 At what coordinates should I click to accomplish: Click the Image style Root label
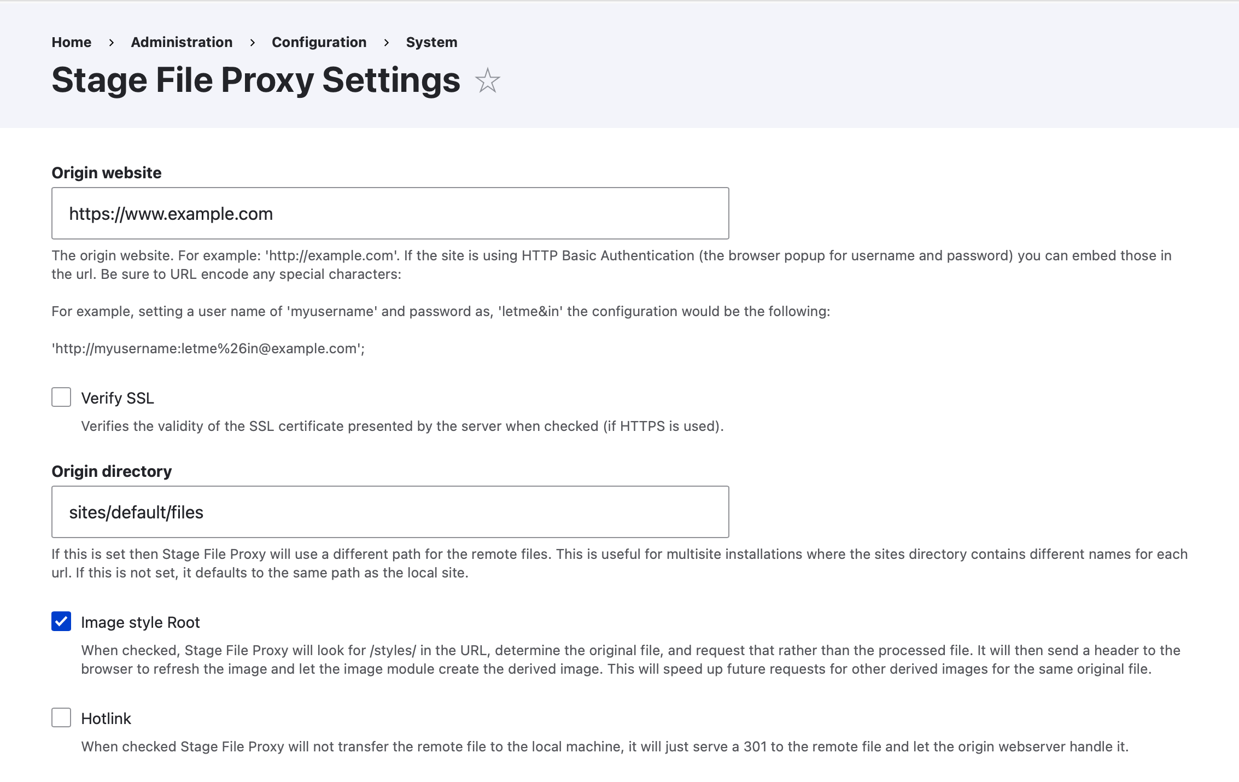[141, 622]
